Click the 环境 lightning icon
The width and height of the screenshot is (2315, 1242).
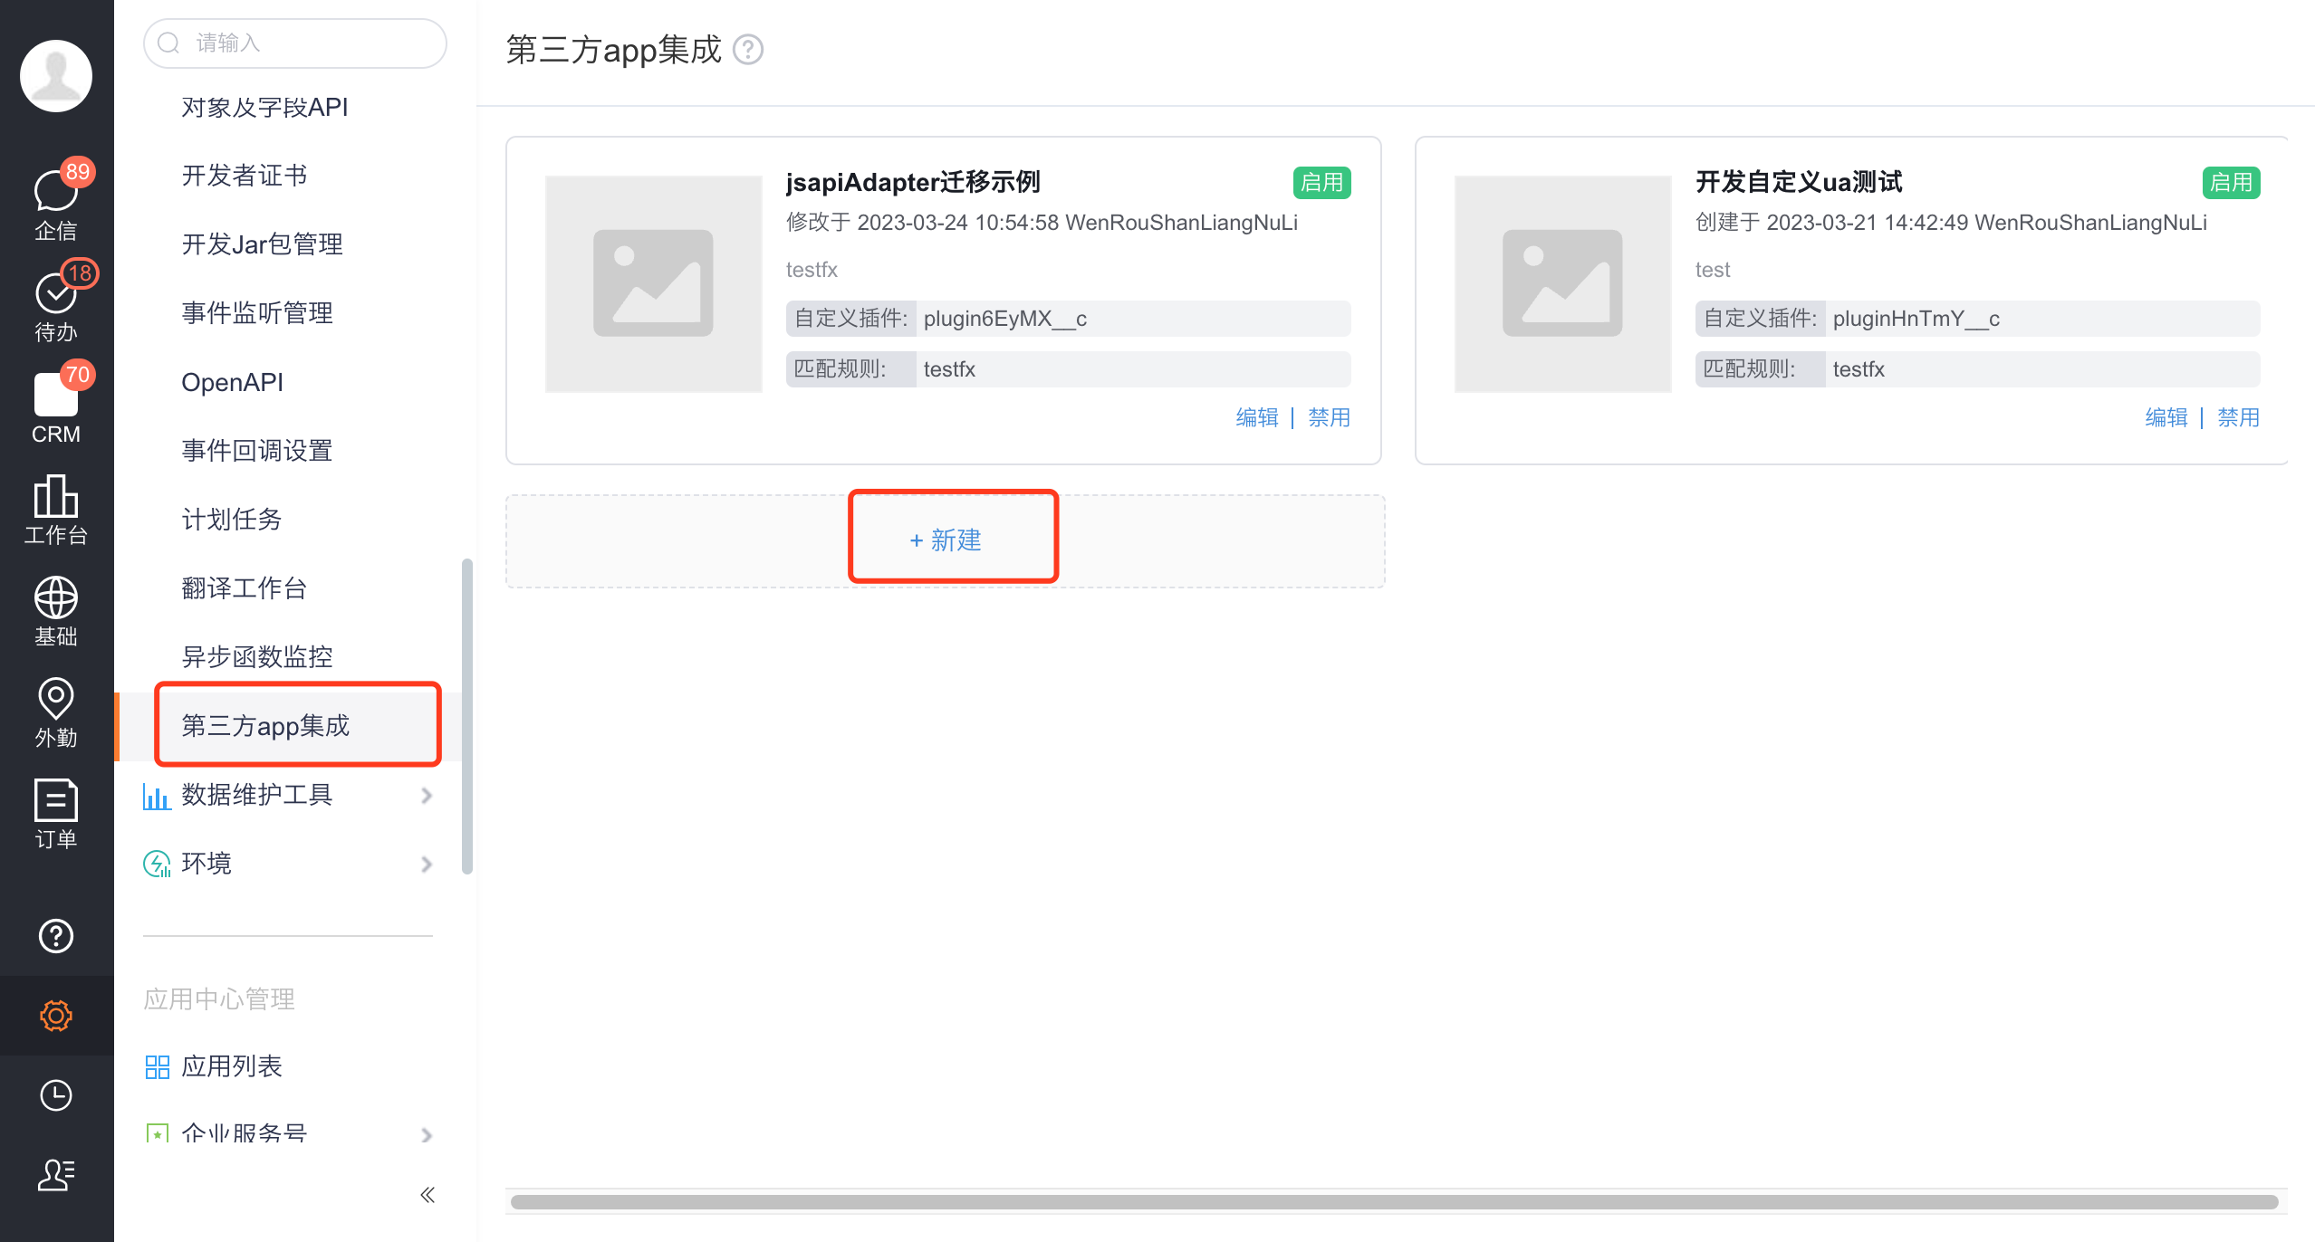click(x=157, y=864)
